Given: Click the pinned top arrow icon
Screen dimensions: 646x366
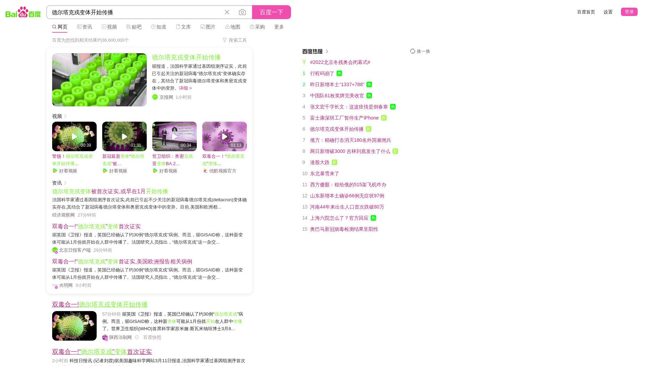Looking at the screenshot, I should coord(304,62).
